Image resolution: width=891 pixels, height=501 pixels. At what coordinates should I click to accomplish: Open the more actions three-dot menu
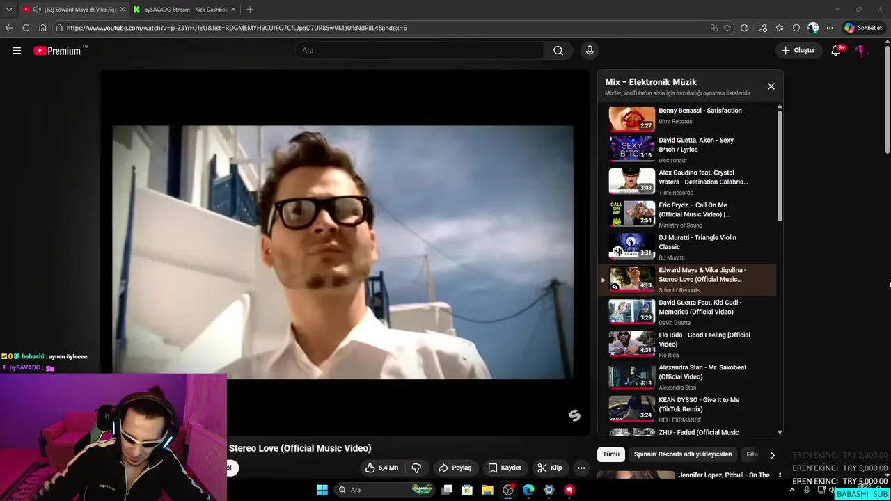click(581, 468)
